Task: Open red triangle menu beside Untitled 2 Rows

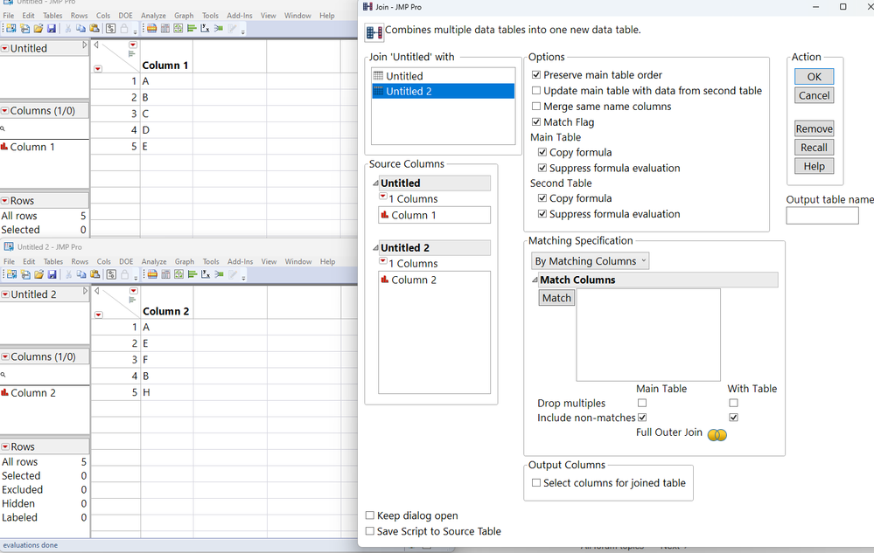Action: coord(5,446)
